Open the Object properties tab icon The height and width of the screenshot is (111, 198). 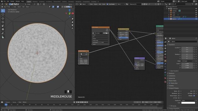click(165, 61)
